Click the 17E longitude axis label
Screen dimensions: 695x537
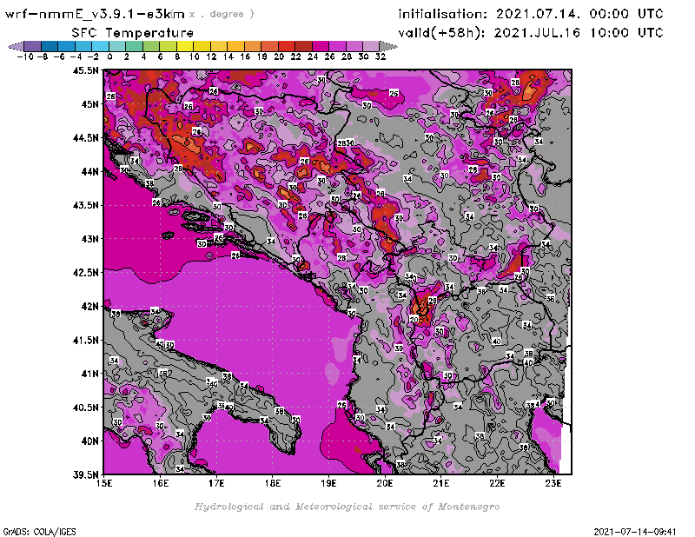coord(216,483)
